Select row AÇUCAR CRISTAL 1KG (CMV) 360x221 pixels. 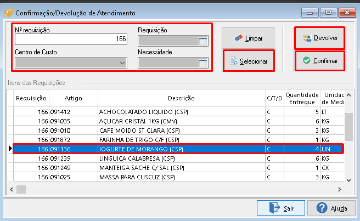179,121
